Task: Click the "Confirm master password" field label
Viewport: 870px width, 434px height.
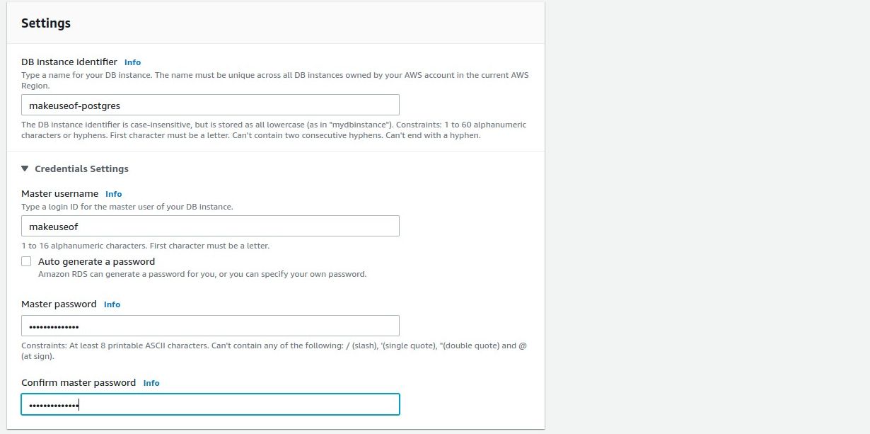Action: (79, 383)
